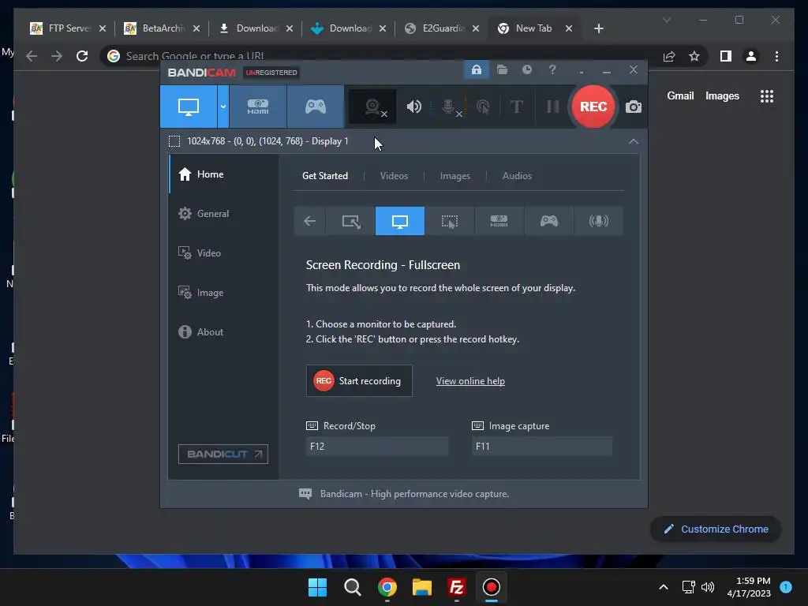
Task: Click the pause recording button
Action: (553, 107)
